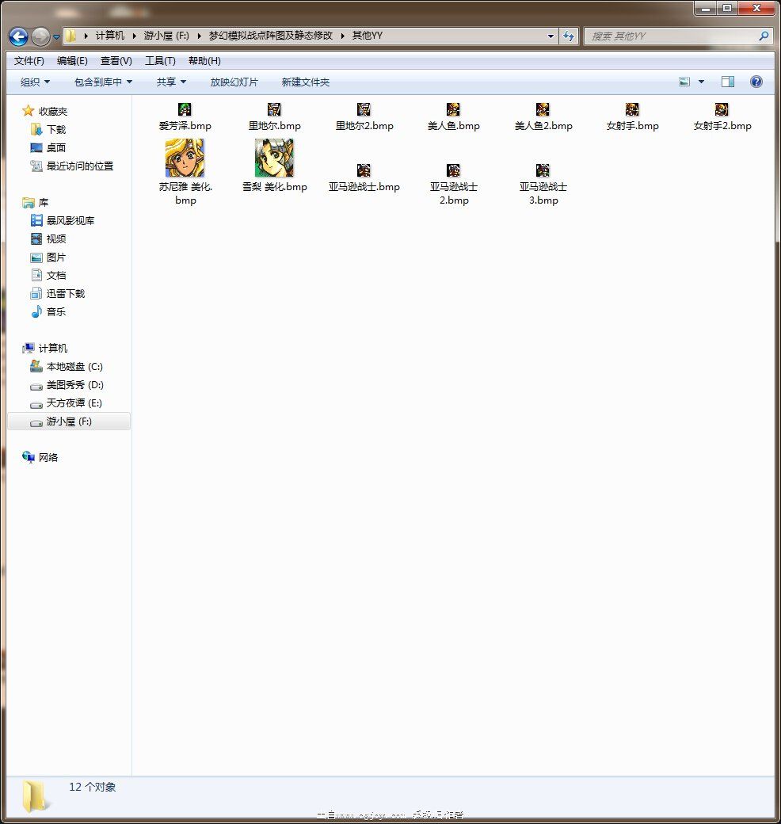Open the view options dropdown arrow
Image resolution: width=781 pixels, height=824 pixels.
[x=701, y=82]
